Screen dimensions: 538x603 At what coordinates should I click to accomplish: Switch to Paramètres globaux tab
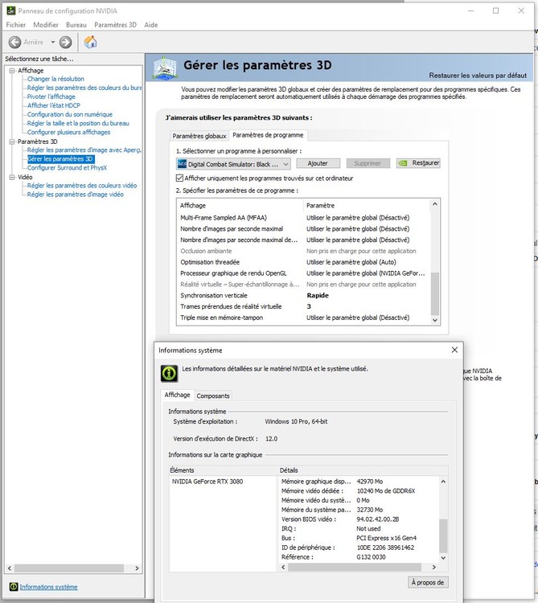tap(199, 136)
